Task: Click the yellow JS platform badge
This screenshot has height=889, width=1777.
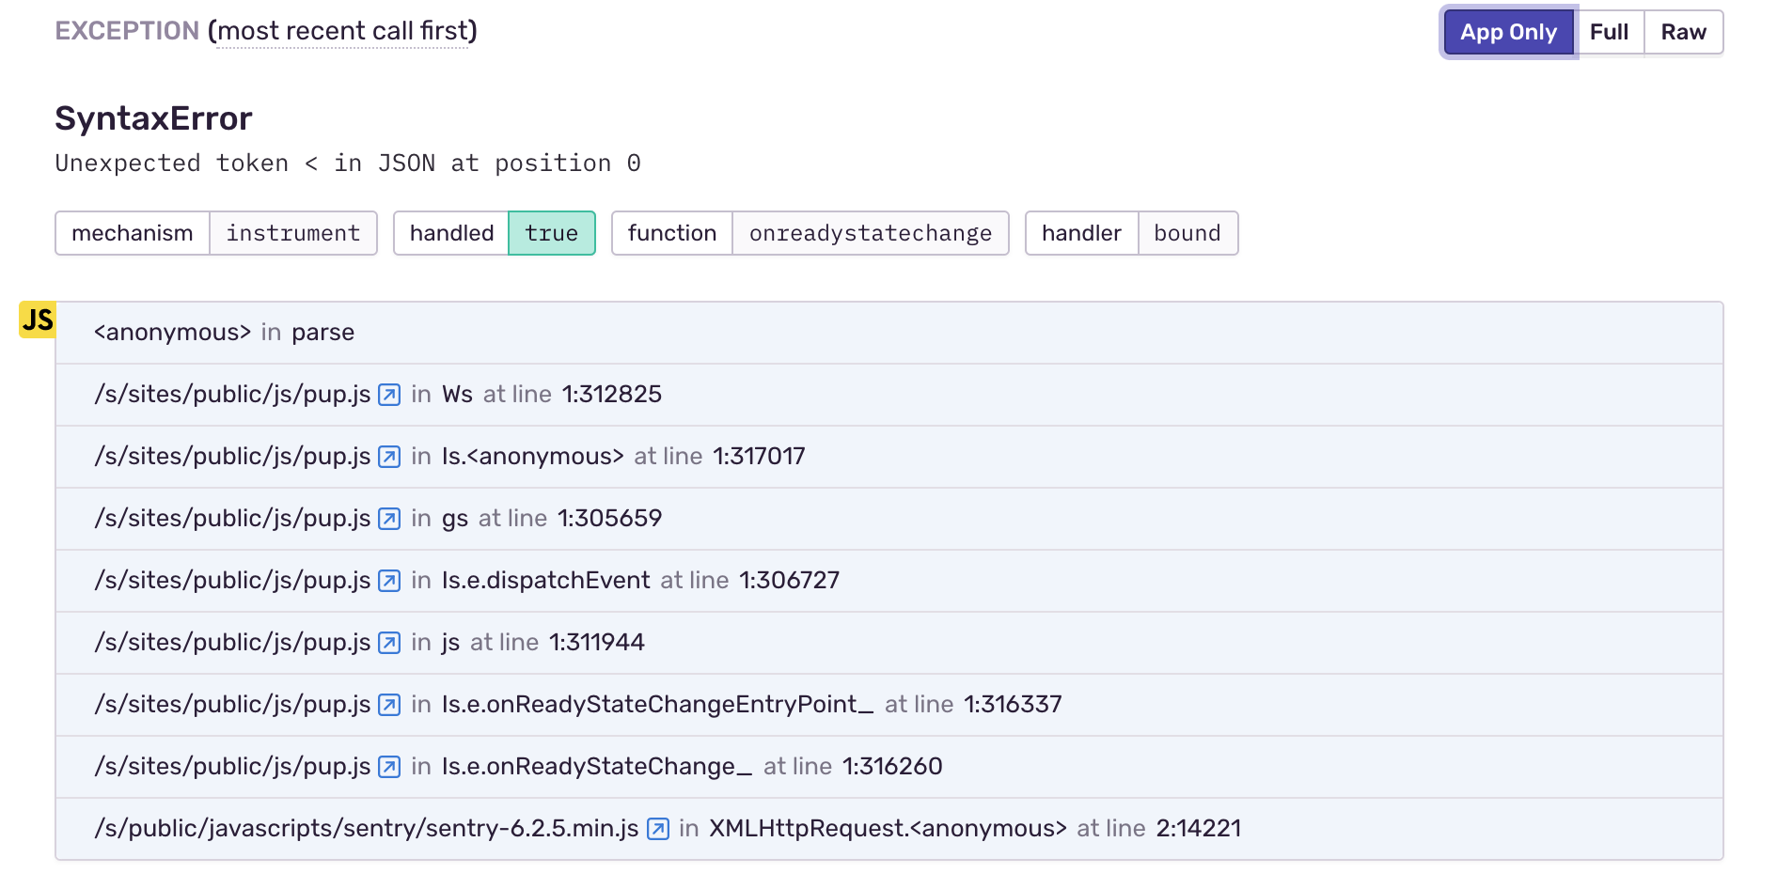Action: click(x=38, y=320)
